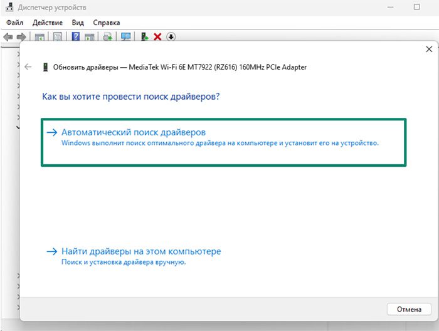This screenshot has width=439, height=331.
Task: Open Properties via the toolbar sheet icon
Action: (x=58, y=36)
